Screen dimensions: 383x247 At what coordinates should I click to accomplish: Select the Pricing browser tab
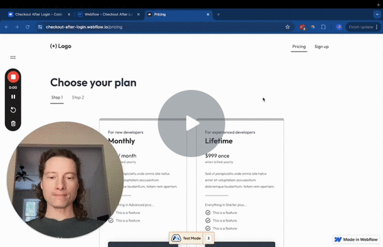[x=178, y=14]
